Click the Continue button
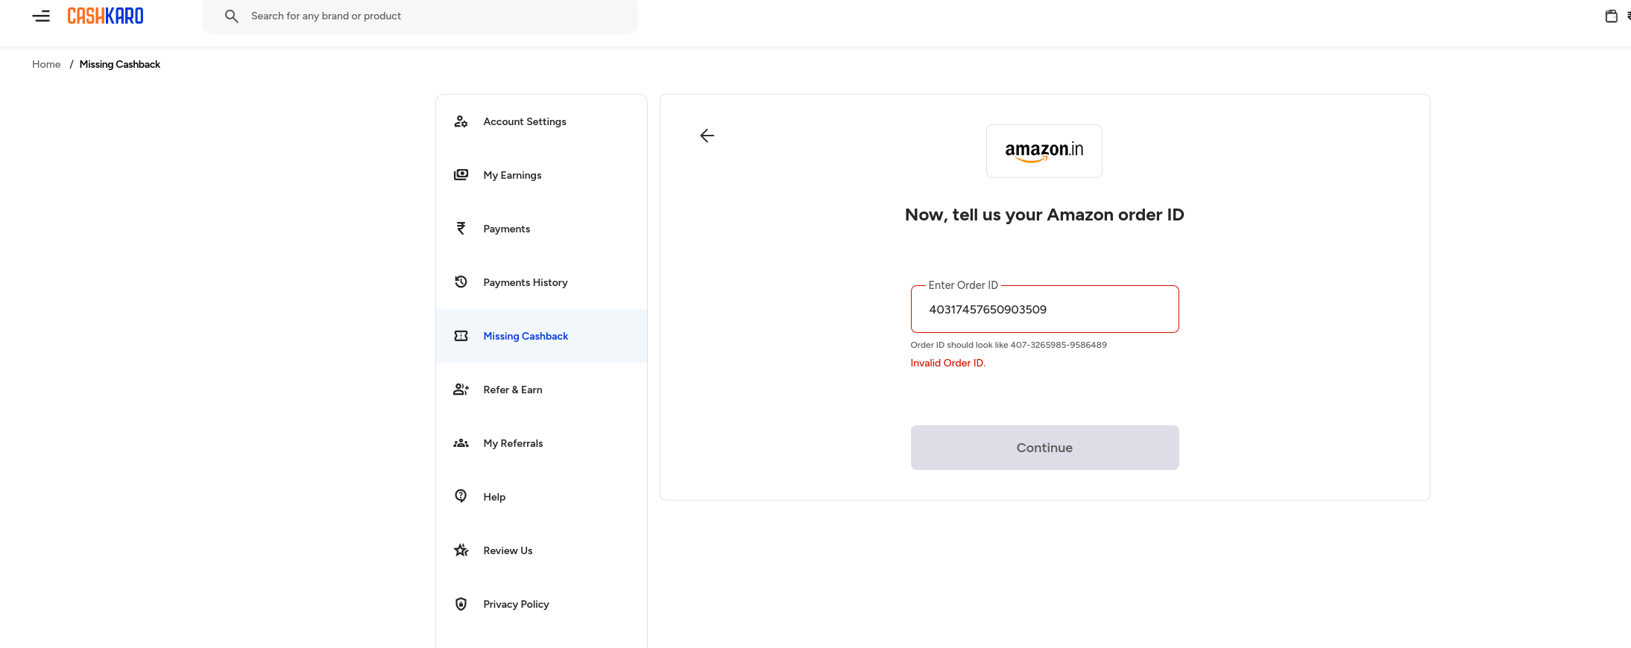The image size is (1631, 648). click(1044, 448)
